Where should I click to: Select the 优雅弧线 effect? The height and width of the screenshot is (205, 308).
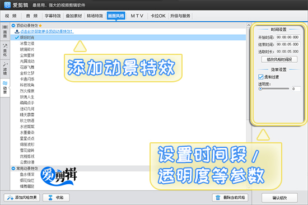click(27, 156)
